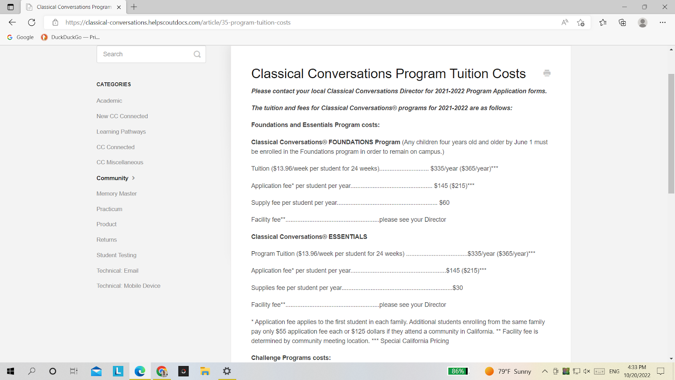Show hidden system tray icons
The height and width of the screenshot is (380, 675).
[x=545, y=371]
